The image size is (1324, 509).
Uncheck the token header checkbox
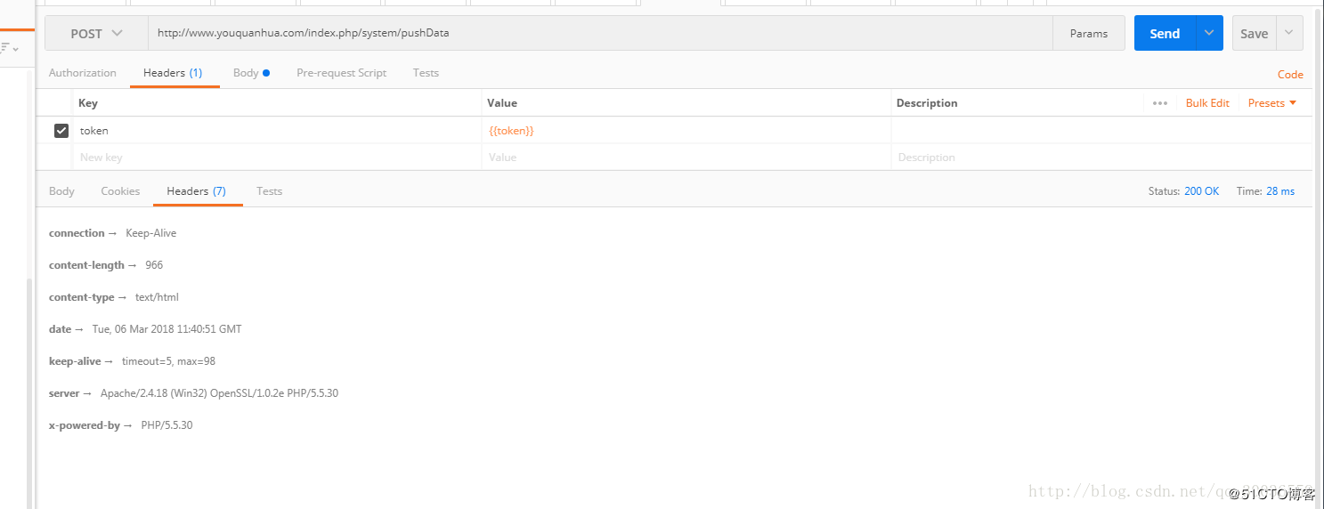pos(61,131)
